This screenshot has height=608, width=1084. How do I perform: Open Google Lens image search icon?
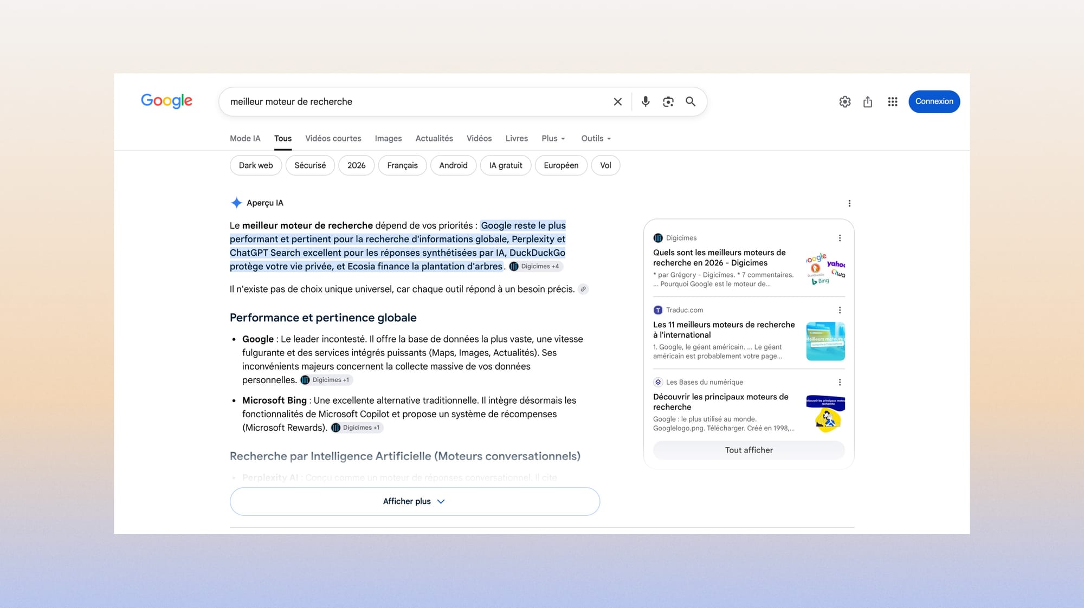click(668, 102)
